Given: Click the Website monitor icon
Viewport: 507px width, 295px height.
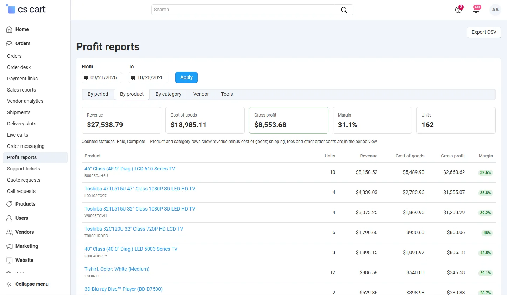Looking at the screenshot, I should [x=9, y=261].
